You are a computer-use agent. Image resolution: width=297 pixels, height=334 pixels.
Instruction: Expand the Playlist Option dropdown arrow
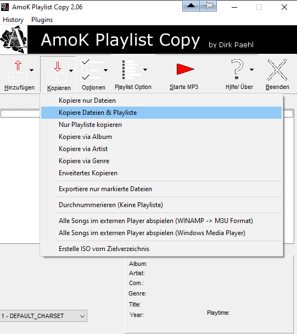point(145,70)
